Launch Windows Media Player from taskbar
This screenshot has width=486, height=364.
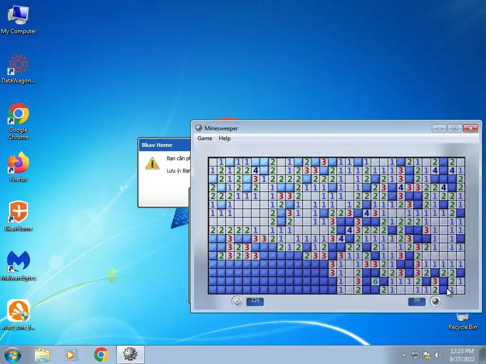(71, 355)
